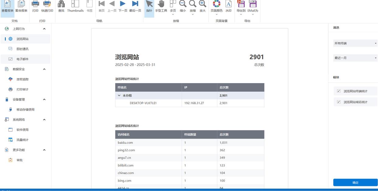Open the 查找 binoculars tool

pos(61,7)
